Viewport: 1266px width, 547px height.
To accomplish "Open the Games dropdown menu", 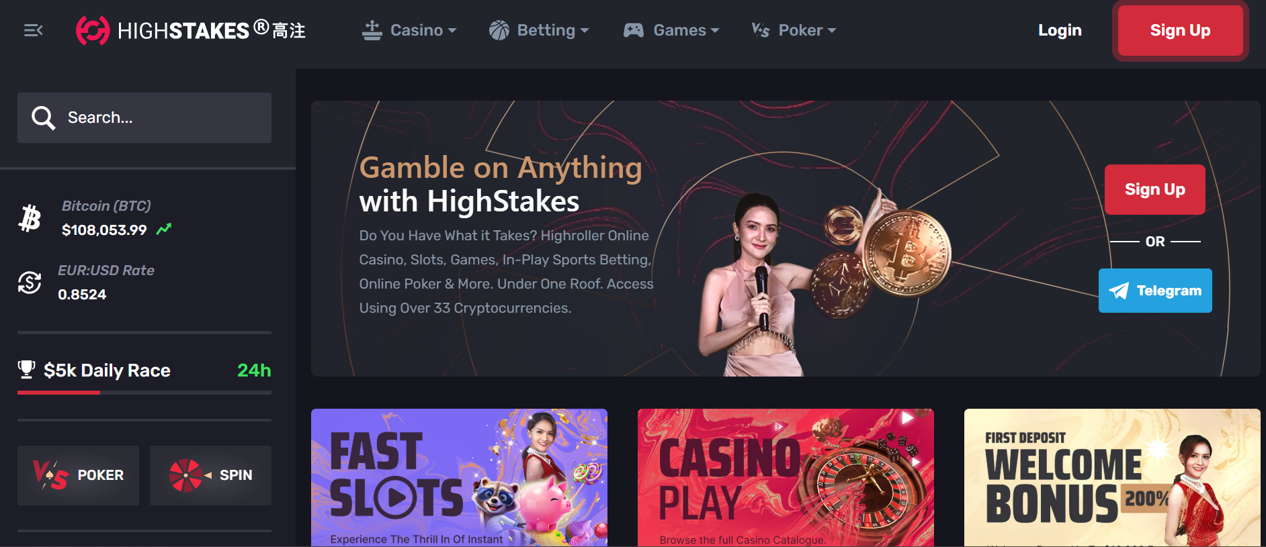I will tap(671, 30).
